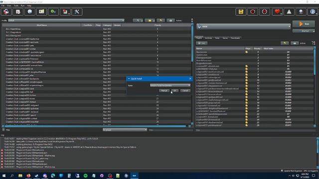The image size is (319, 179).
Task: Open the executable selector dropdown
Action: [x=243, y=26]
